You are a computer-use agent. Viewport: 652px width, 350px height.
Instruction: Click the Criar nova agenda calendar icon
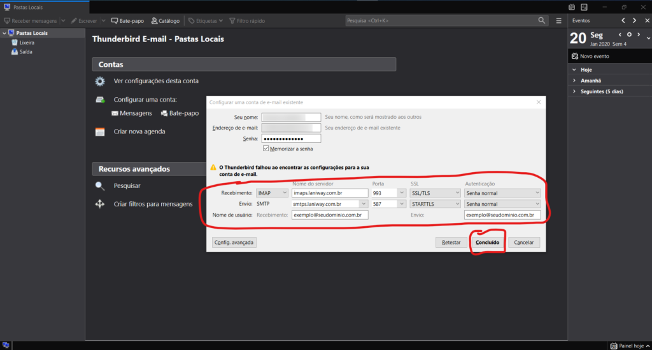point(100,132)
